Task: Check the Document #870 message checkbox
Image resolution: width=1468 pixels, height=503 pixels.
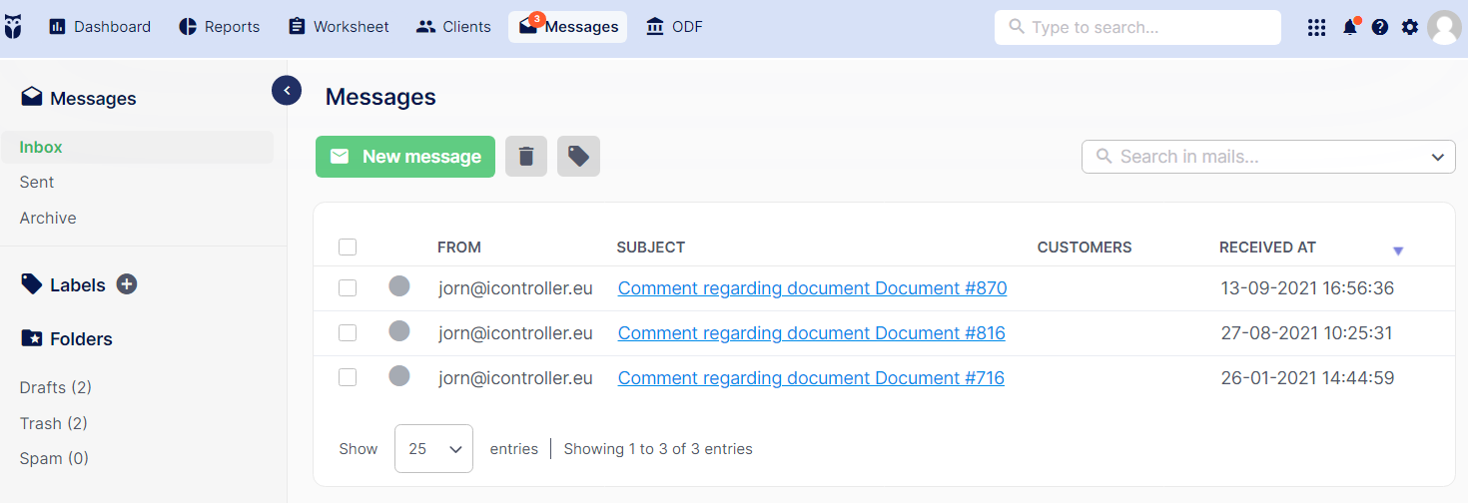Action: pos(348,288)
